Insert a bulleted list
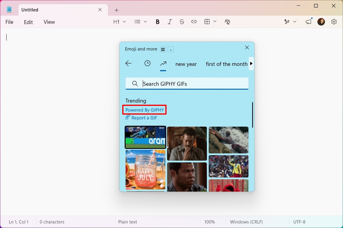343x228 pixels. 137,22
